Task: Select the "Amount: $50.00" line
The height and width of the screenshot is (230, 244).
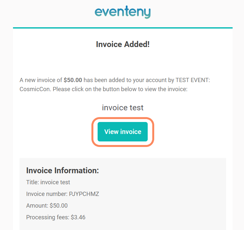Action: [x=47, y=206]
